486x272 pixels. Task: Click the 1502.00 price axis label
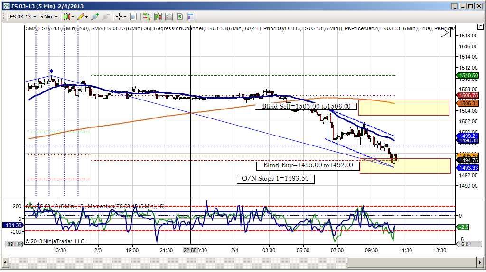468,121
